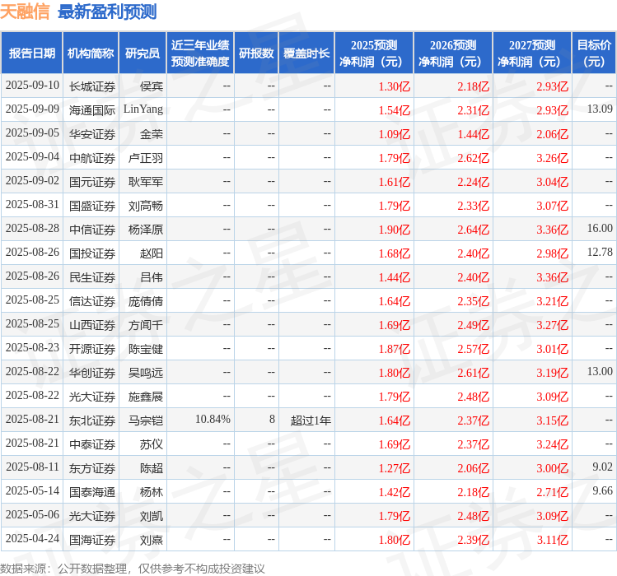Click researcher name 施鑫展
The image size is (617, 576).
pyautogui.click(x=146, y=397)
